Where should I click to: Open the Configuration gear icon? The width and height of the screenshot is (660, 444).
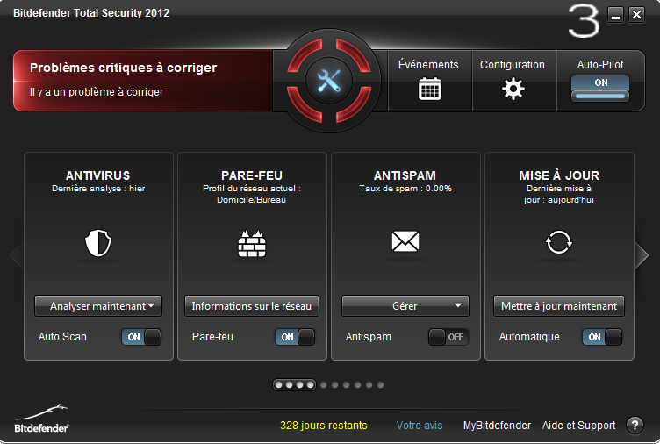(513, 89)
